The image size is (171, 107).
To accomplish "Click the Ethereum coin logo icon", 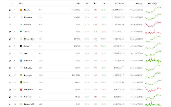I will 21,17.
